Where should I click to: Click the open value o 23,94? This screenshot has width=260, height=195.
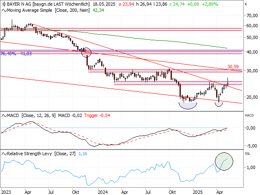pos(126,4)
